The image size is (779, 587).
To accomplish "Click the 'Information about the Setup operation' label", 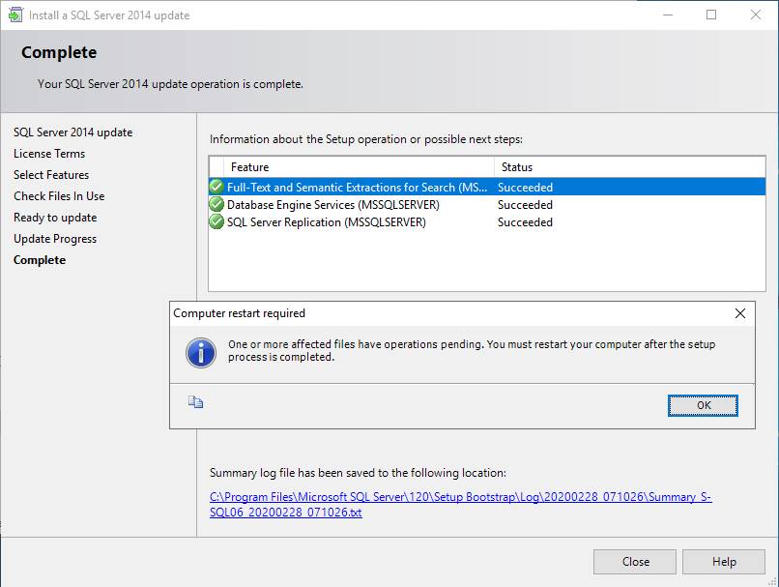I will (x=366, y=139).
